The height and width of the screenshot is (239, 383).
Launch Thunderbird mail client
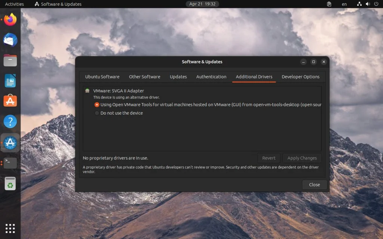pyautogui.click(x=10, y=40)
